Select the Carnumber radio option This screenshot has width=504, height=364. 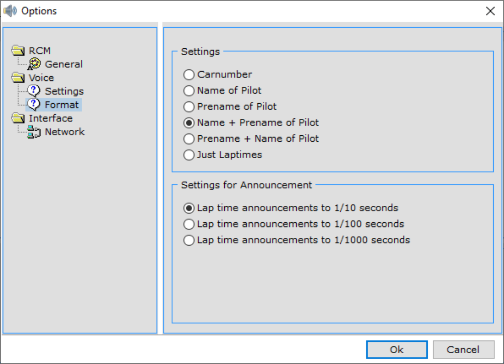coord(189,74)
